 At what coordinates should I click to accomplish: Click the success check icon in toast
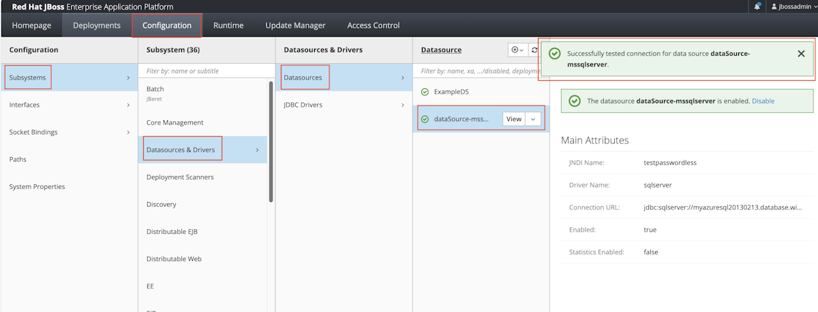point(555,54)
